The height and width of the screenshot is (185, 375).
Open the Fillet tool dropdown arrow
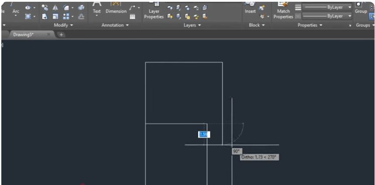tap(72, 8)
